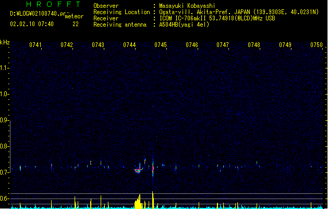The width and height of the screenshot is (328, 209).
Task: Click the 0743 time marker
Action: [98, 45]
